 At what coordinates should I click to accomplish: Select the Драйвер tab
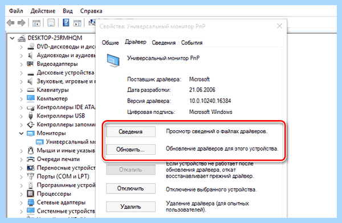coord(136,42)
